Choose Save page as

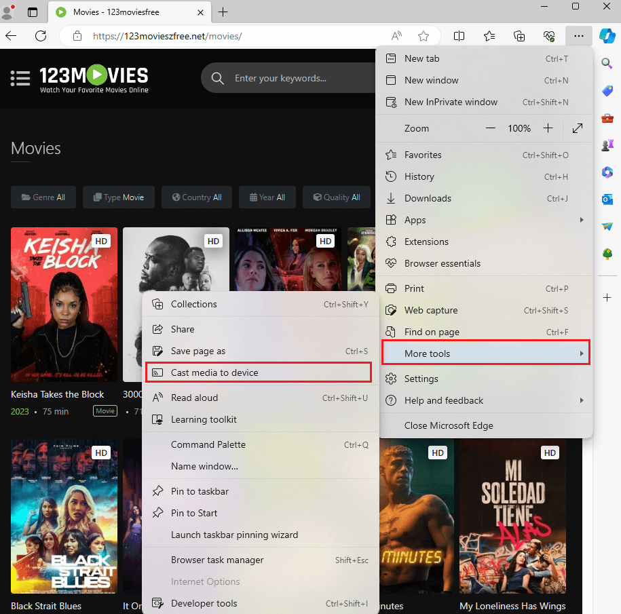pyautogui.click(x=260, y=351)
